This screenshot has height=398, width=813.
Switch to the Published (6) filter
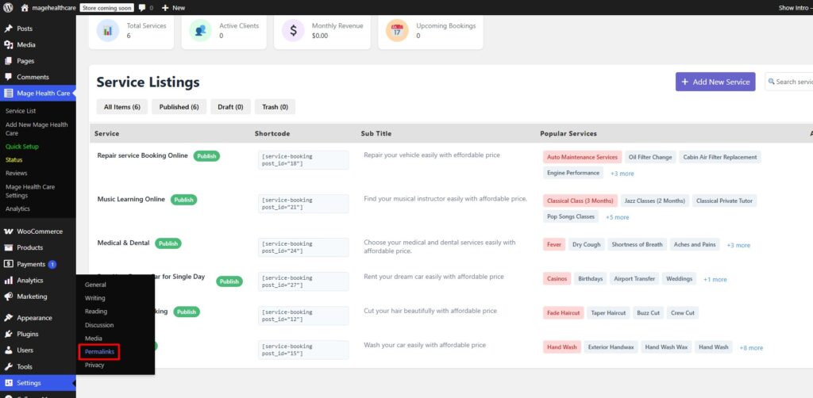click(x=179, y=107)
